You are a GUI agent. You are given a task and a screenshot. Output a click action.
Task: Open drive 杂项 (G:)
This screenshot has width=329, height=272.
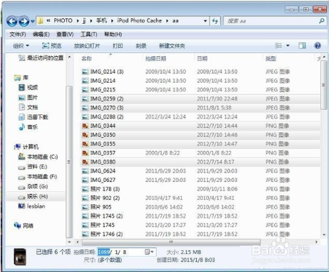(x=33, y=187)
